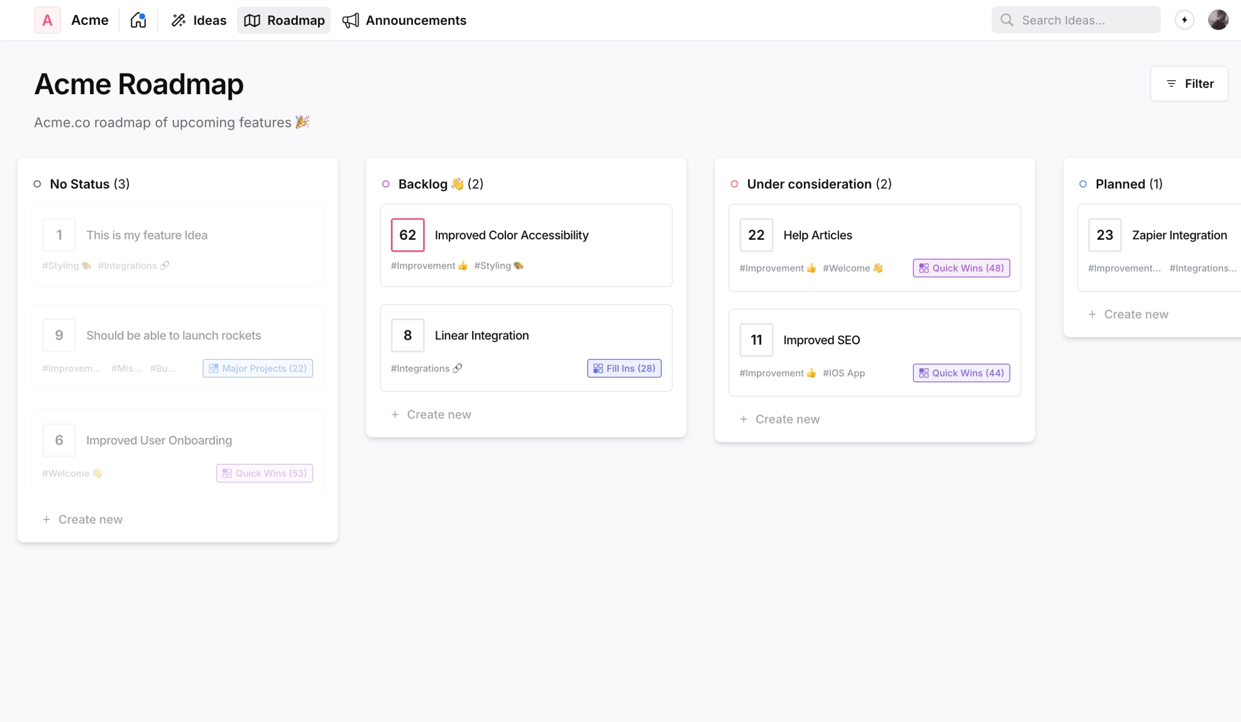Upvote Improved Color Accessibility

(x=407, y=235)
